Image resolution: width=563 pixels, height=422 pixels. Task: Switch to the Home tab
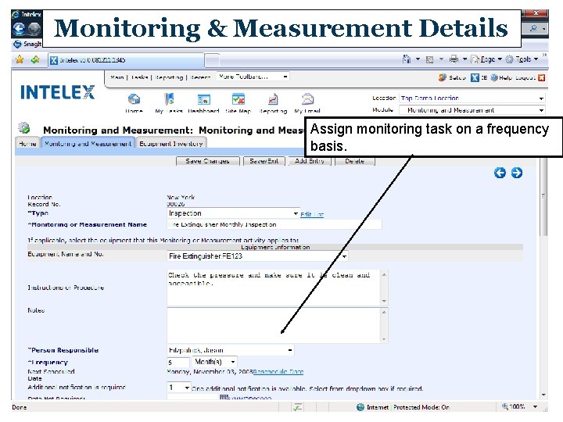pos(27,144)
